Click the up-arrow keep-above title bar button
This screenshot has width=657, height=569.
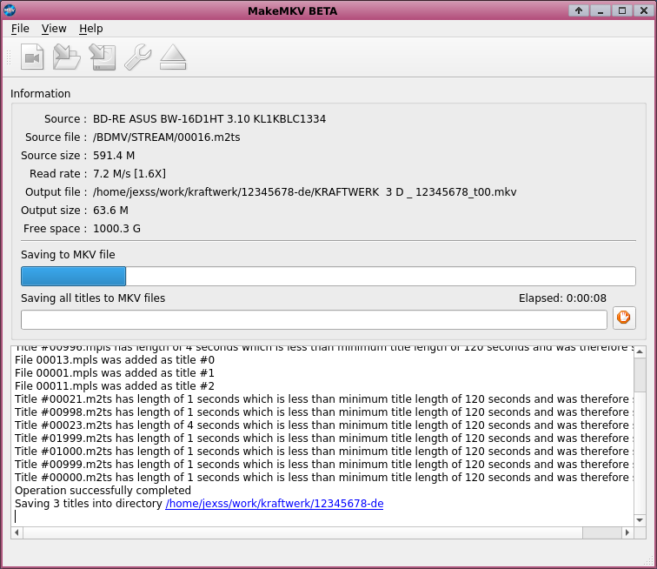point(579,10)
